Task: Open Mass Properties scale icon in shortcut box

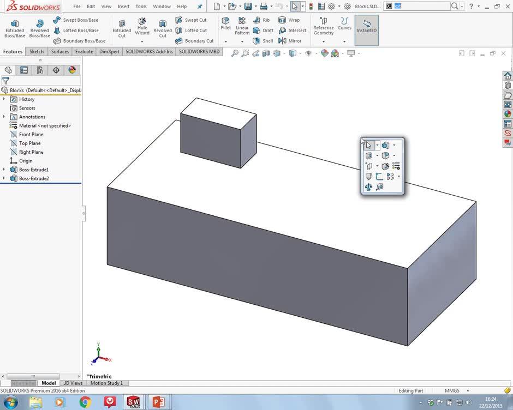Action: (368, 187)
